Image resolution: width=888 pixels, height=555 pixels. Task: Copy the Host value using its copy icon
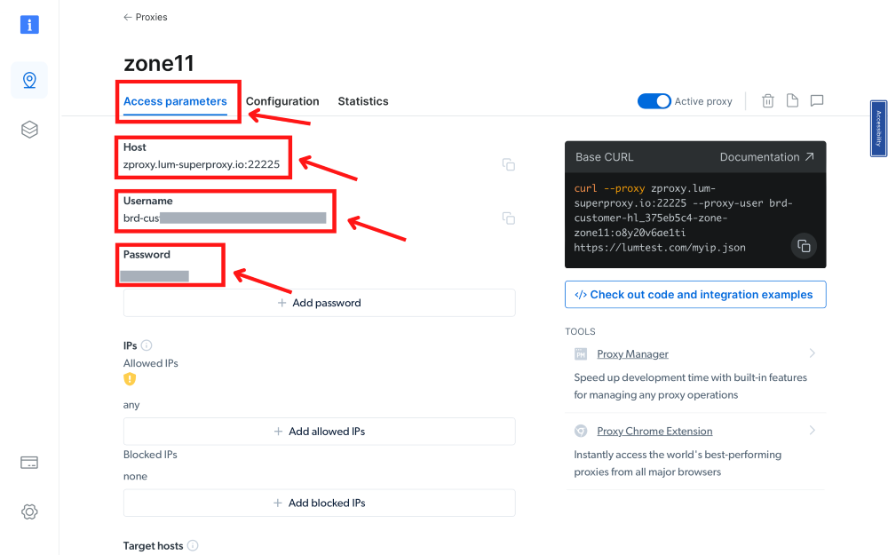[x=508, y=164]
